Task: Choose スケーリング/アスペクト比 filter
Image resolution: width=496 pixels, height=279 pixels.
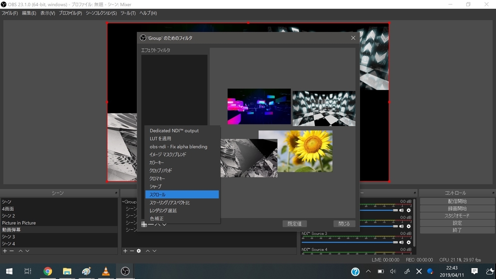Action: pyautogui.click(x=182, y=203)
